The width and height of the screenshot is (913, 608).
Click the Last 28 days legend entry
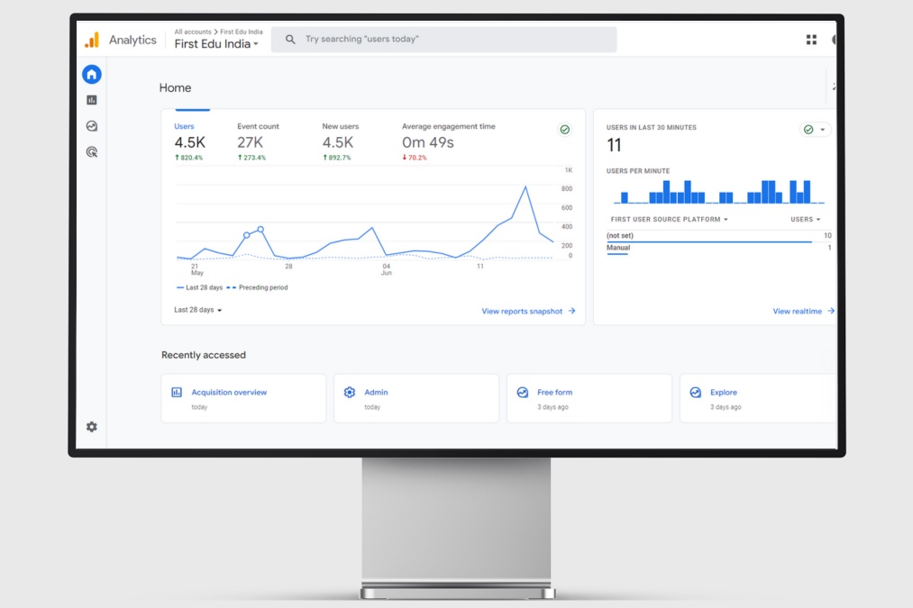200,287
